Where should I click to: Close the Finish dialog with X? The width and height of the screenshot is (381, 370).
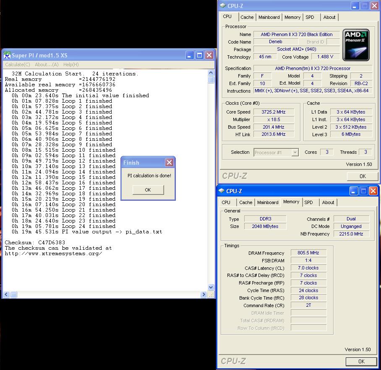click(170, 162)
